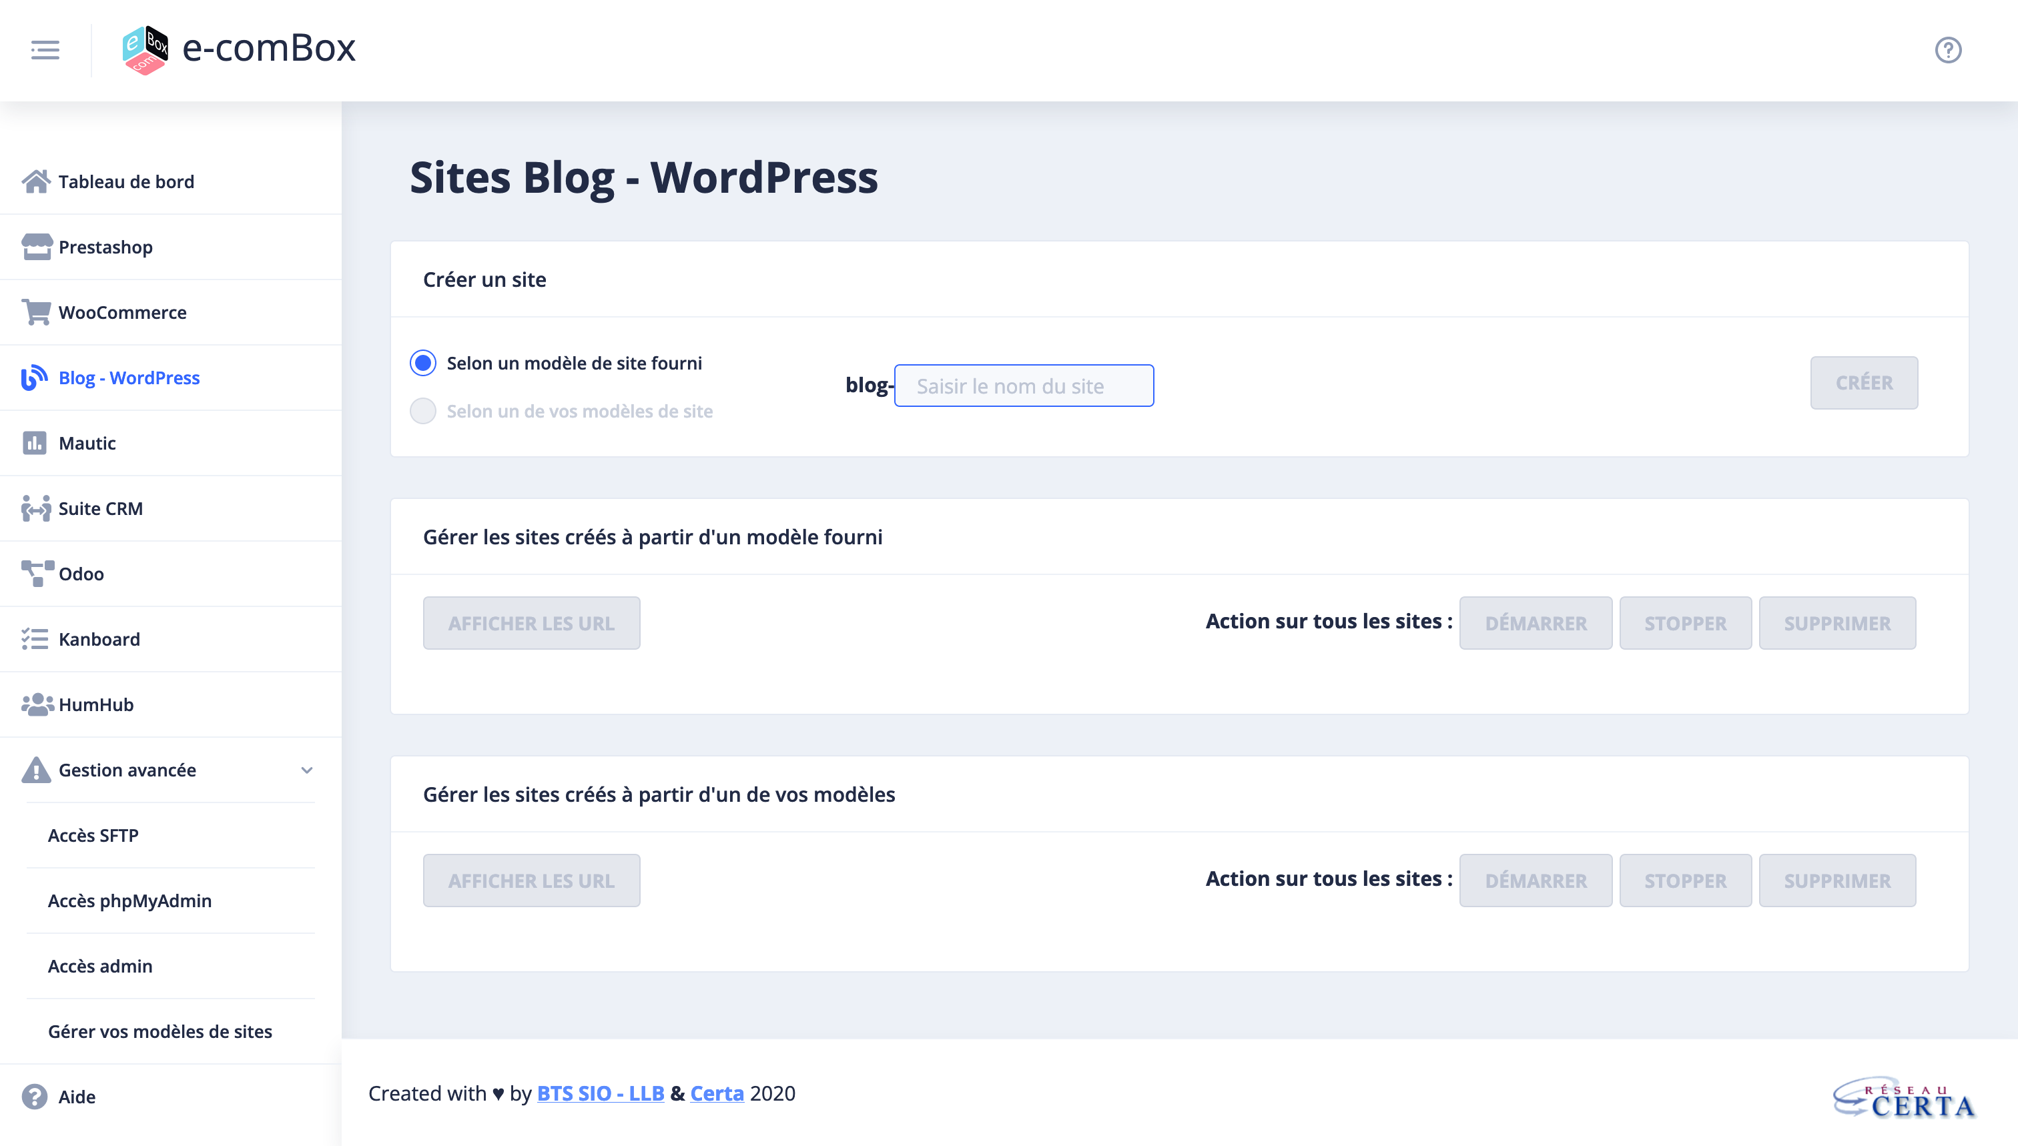
Task: Click 'Gérer les sites créés à partir d'un modèle fourni'
Action: (x=653, y=537)
